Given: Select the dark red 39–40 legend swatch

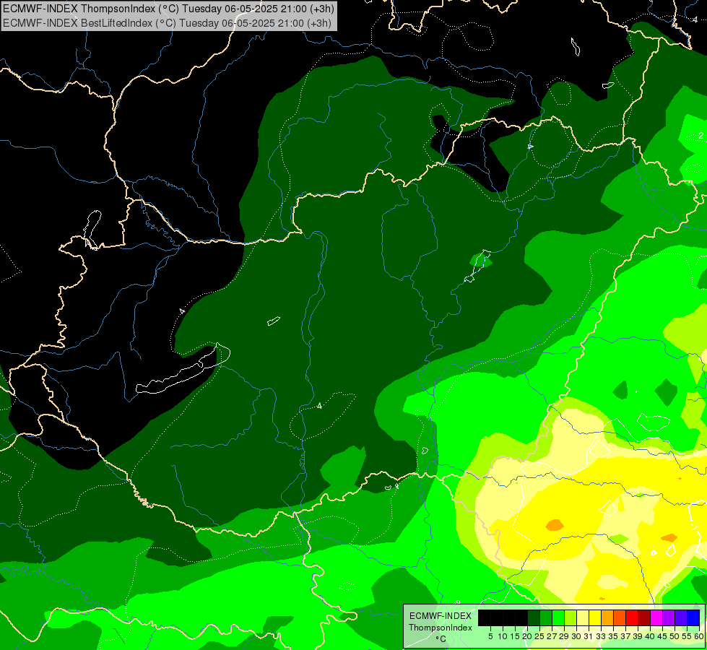Looking at the screenshot, I should 644,617.
